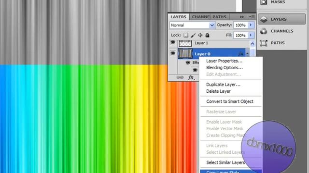Viewport: 309px width, 173px height.
Task: Open the Paths panel icon in dock
Action: 264,43
